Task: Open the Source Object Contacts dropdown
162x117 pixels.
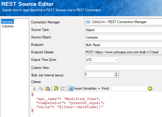Action: [x=123, y=37]
